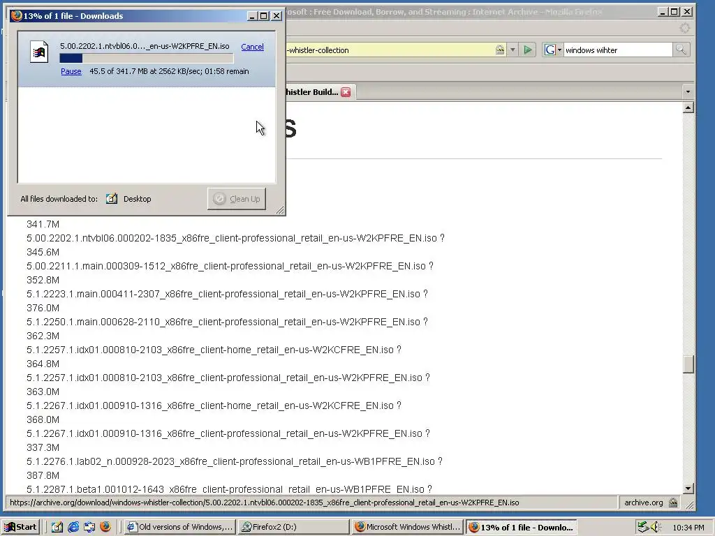Switch to Firefox2 (D:) taskbar button
715x536 pixels.
[x=294, y=527]
